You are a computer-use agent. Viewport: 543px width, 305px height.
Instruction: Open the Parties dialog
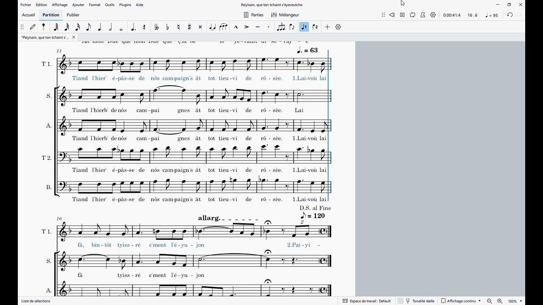(254, 15)
